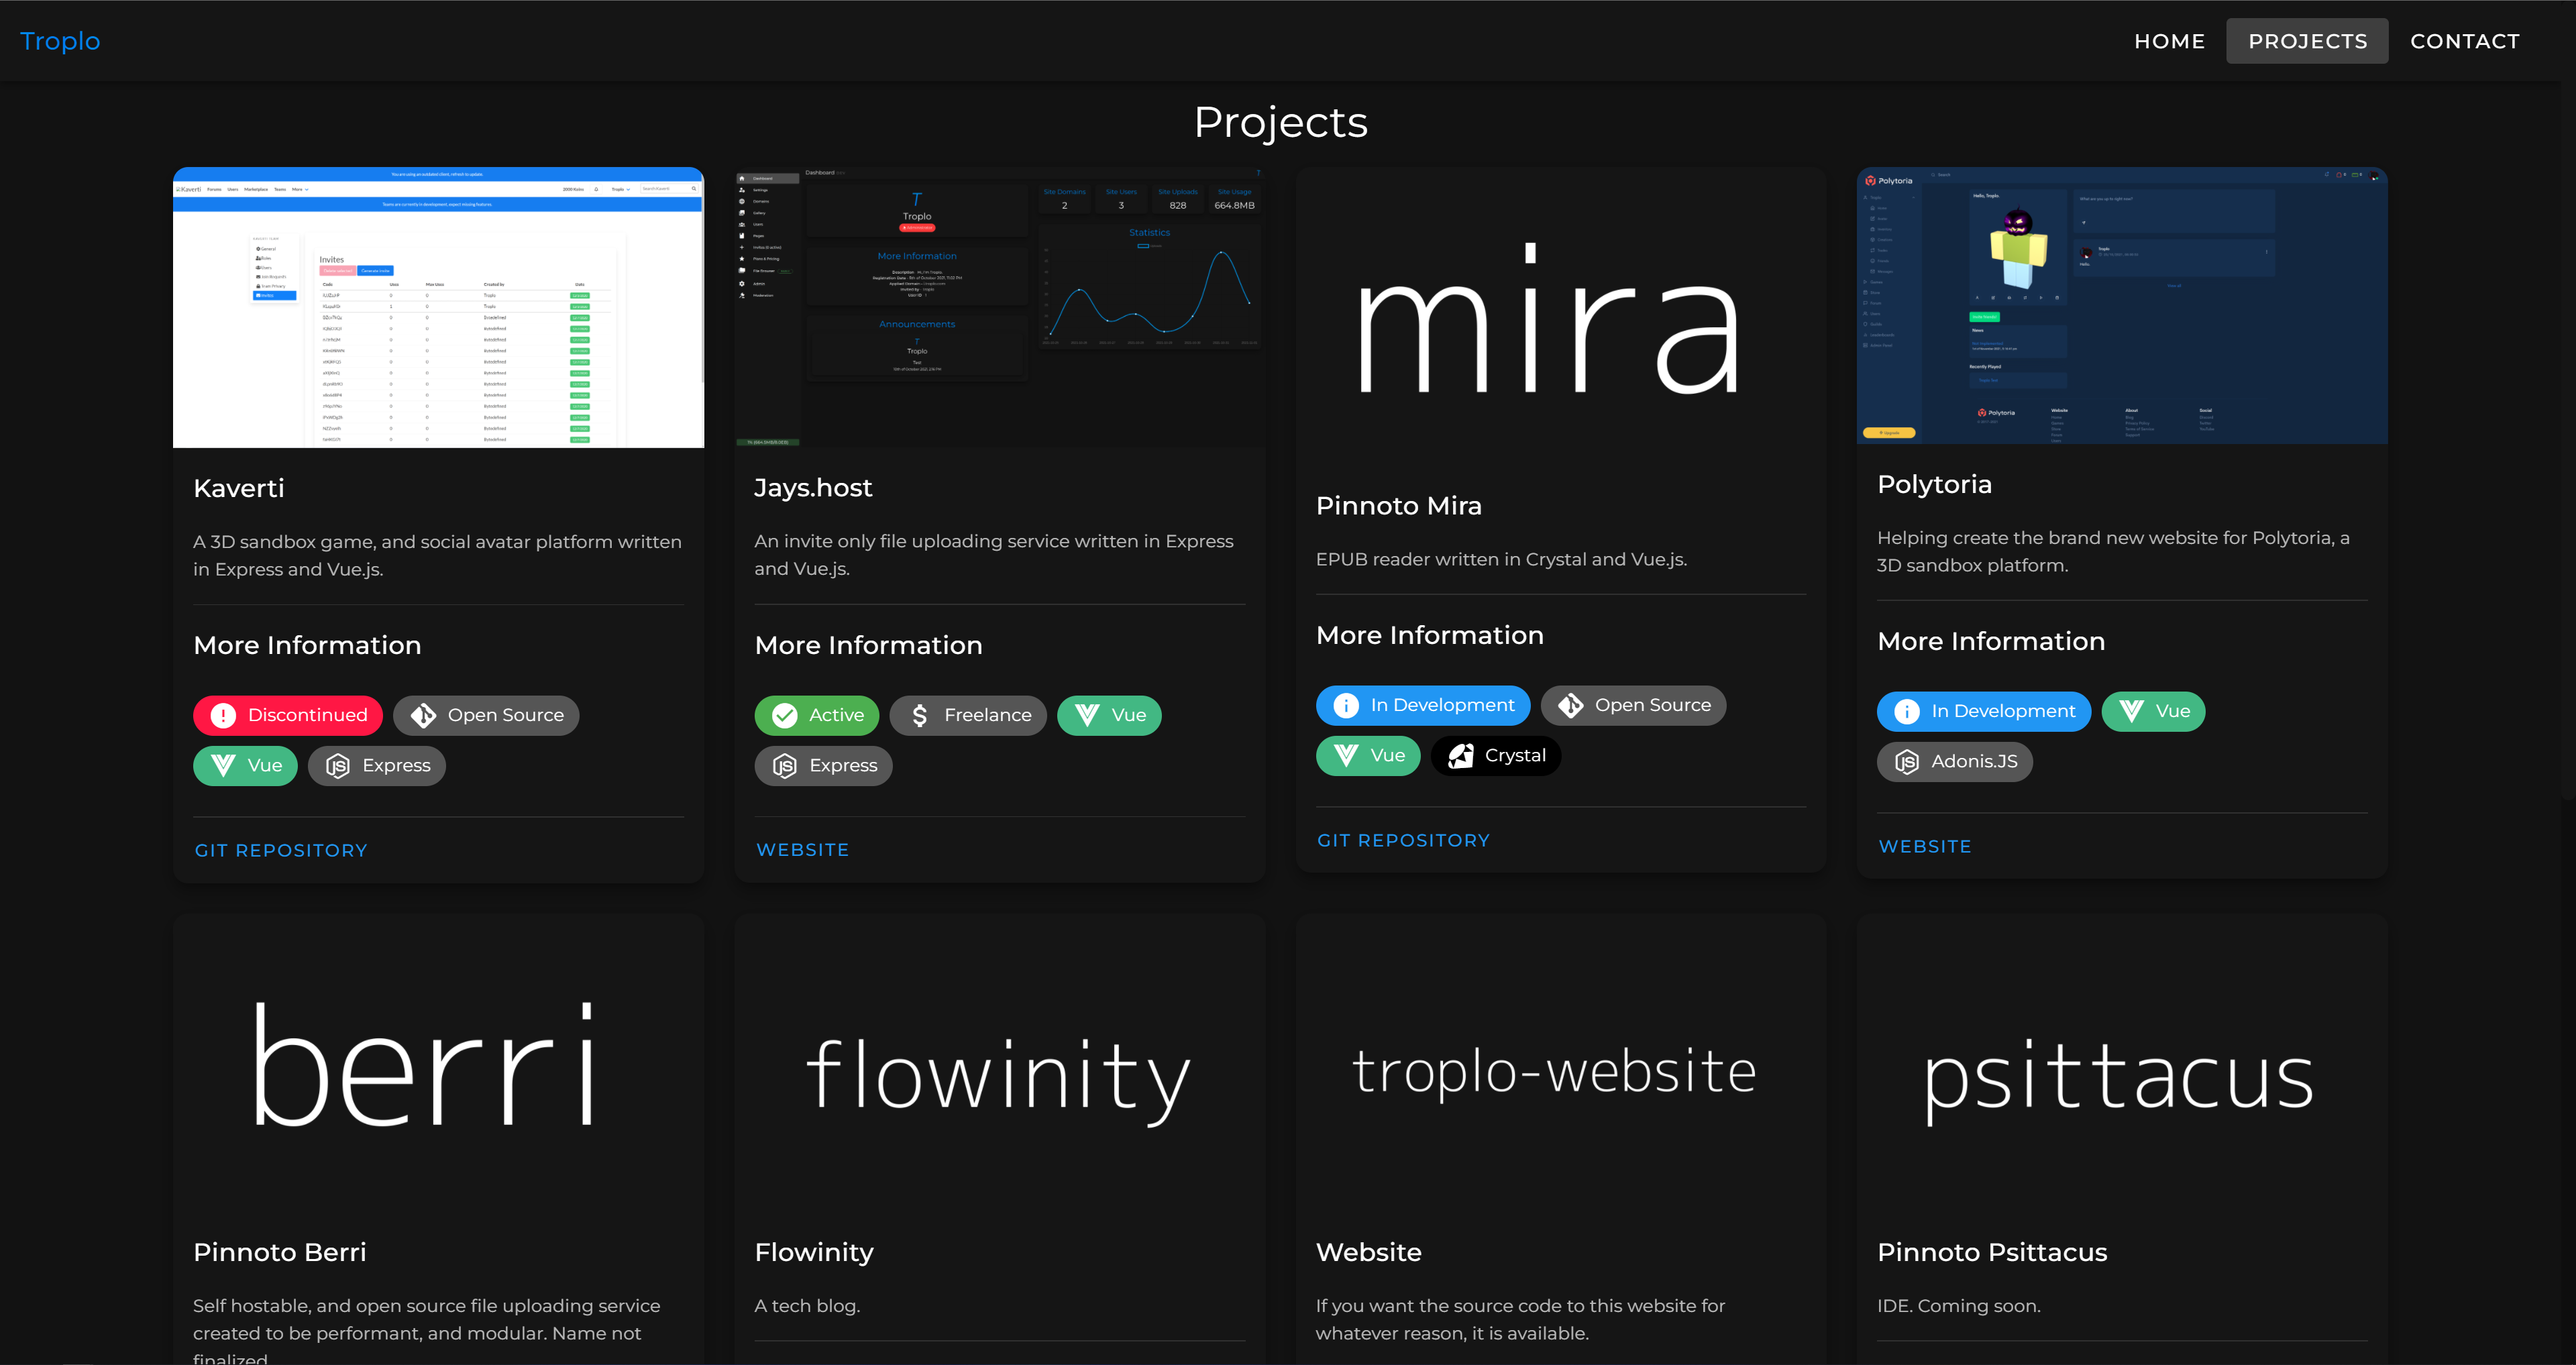The image size is (2576, 1365).
Task: Click the Node.js icon on the Adonis.JS chip
Action: 1907,761
